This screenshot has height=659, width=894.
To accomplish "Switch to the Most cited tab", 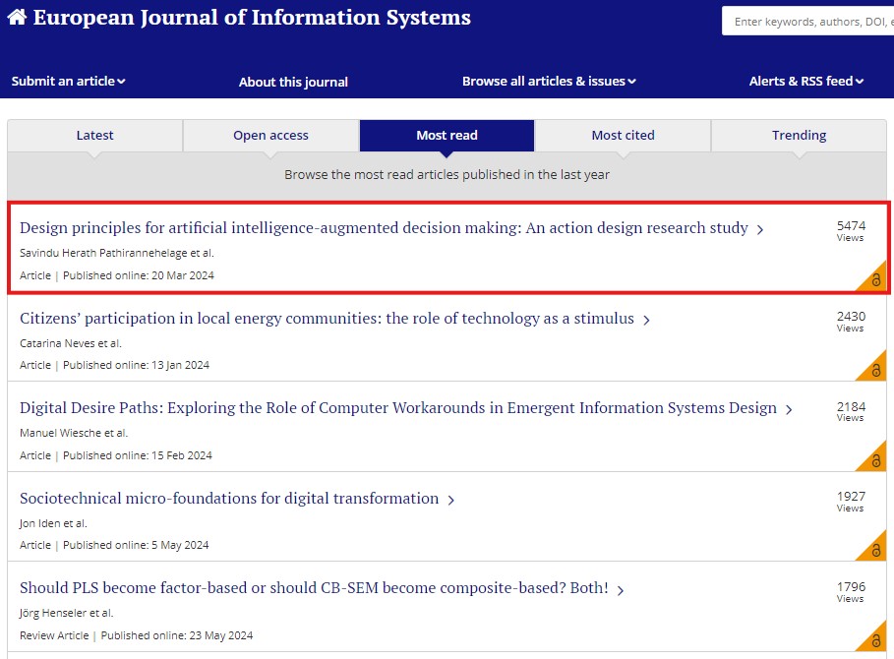I will [x=624, y=135].
